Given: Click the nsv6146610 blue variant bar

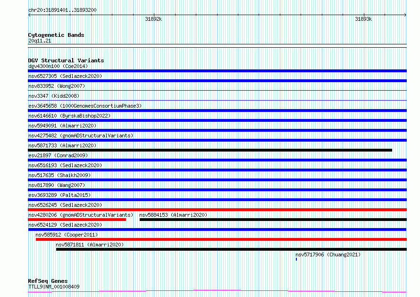Looking at the screenshot, I should [217, 120].
